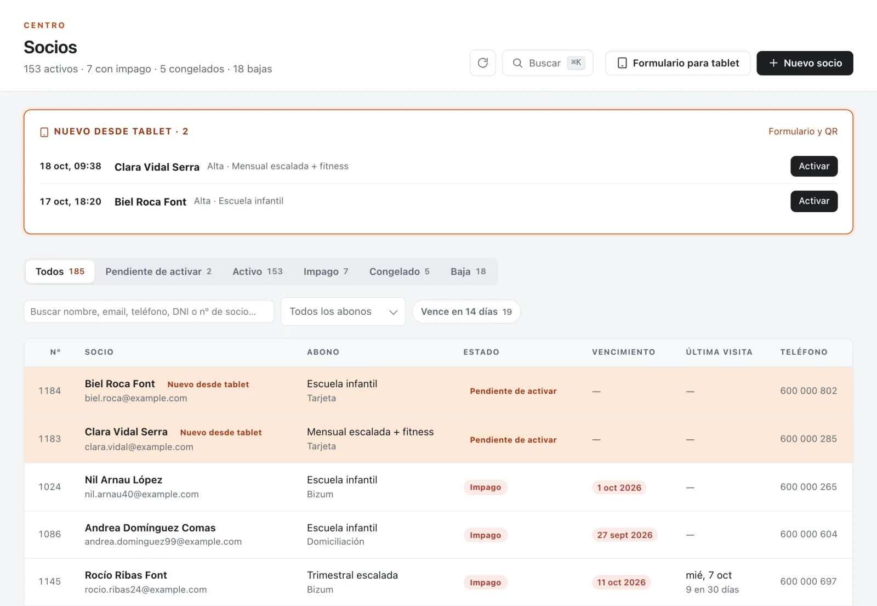Open member Andrea Domínguez Comas
This screenshot has height=606, width=877.
(x=150, y=528)
